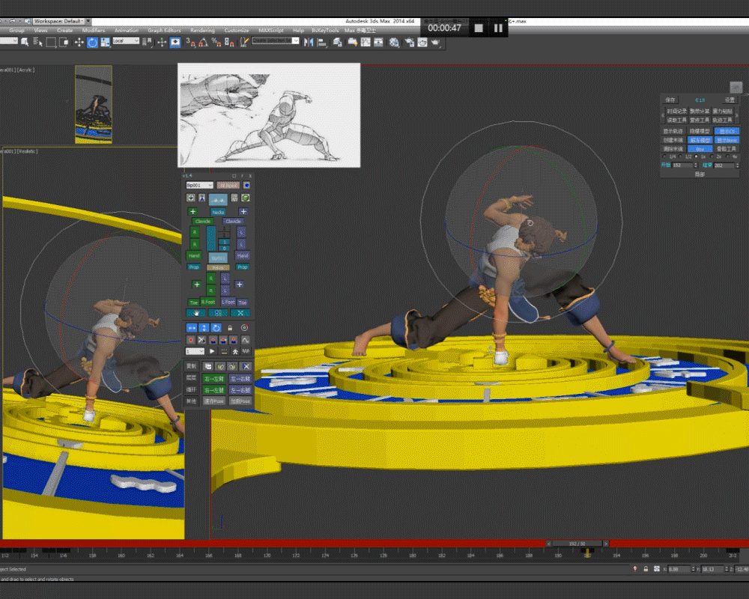Click the walking figure icon in biped panel

pyautogui.click(x=235, y=352)
